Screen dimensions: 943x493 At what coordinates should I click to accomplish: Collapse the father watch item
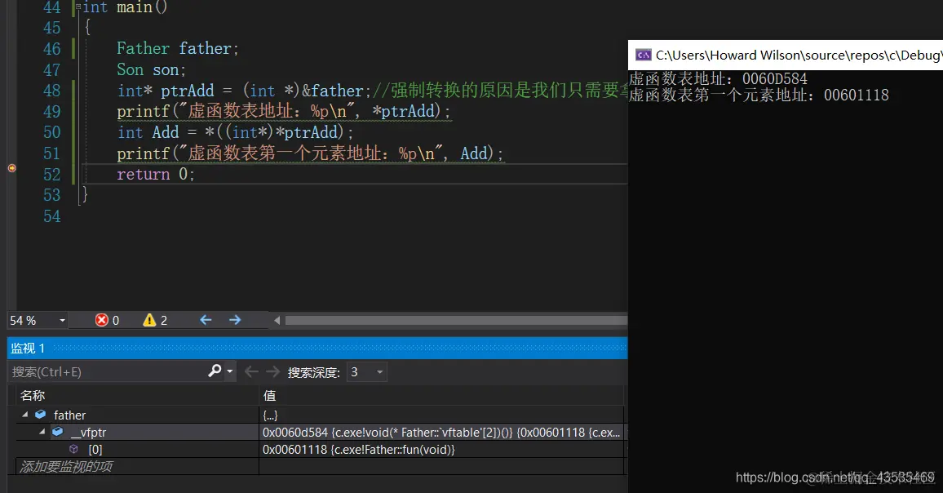click(24, 415)
